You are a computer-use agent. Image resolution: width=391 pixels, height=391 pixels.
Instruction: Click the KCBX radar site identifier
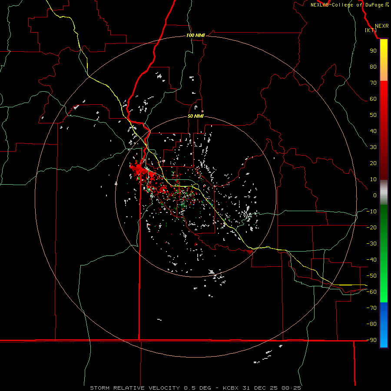(x=231, y=388)
